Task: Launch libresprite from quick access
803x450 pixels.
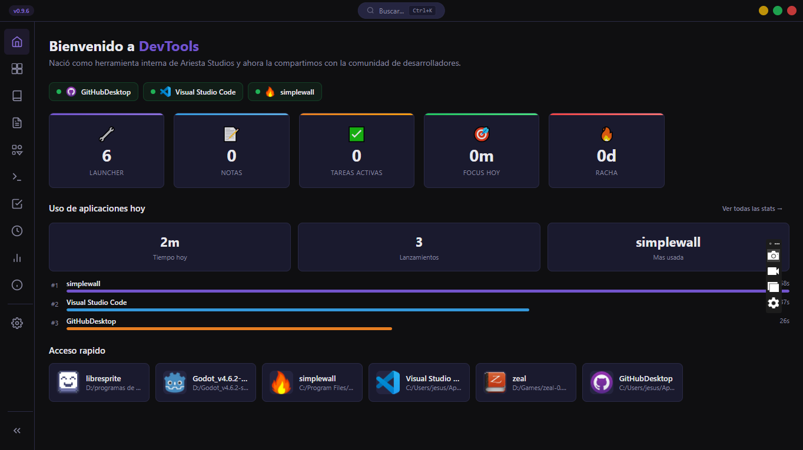Action: click(99, 382)
